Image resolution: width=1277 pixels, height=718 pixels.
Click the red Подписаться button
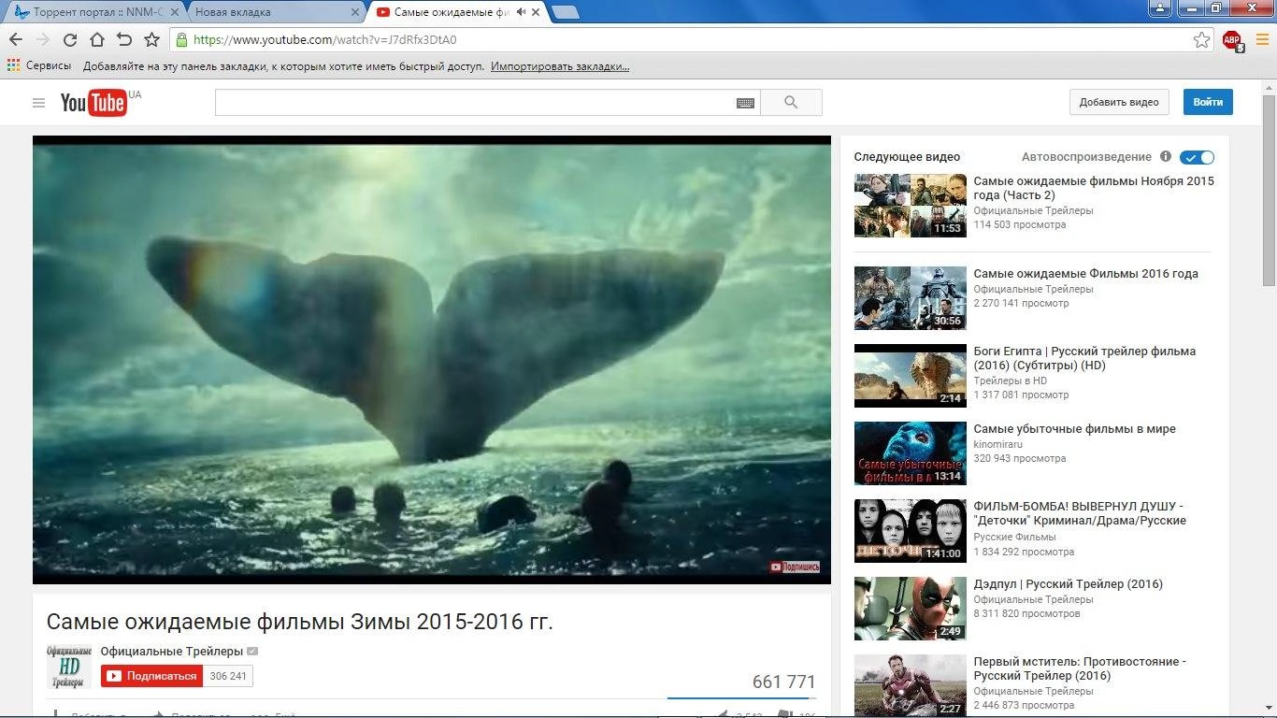(152, 676)
